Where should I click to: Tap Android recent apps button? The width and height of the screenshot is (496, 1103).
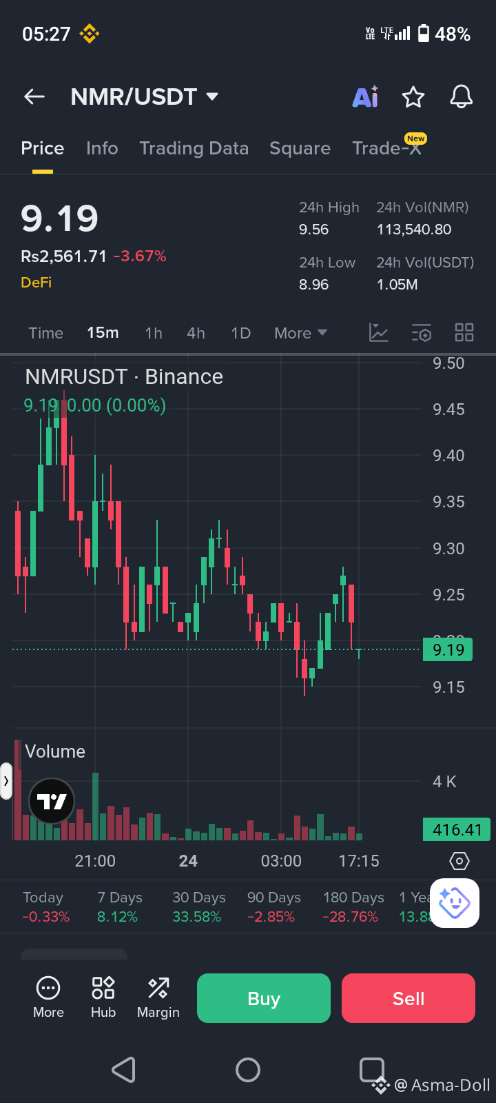pyautogui.click(x=372, y=1070)
